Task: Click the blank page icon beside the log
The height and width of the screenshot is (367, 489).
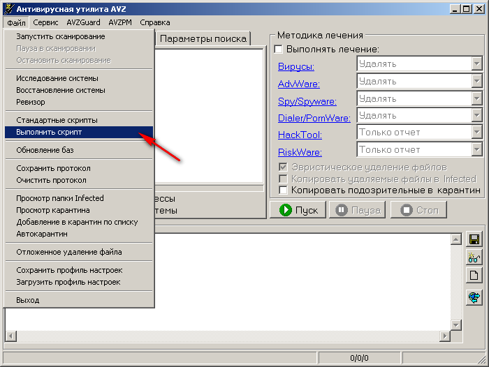Action: pos(474,276)
